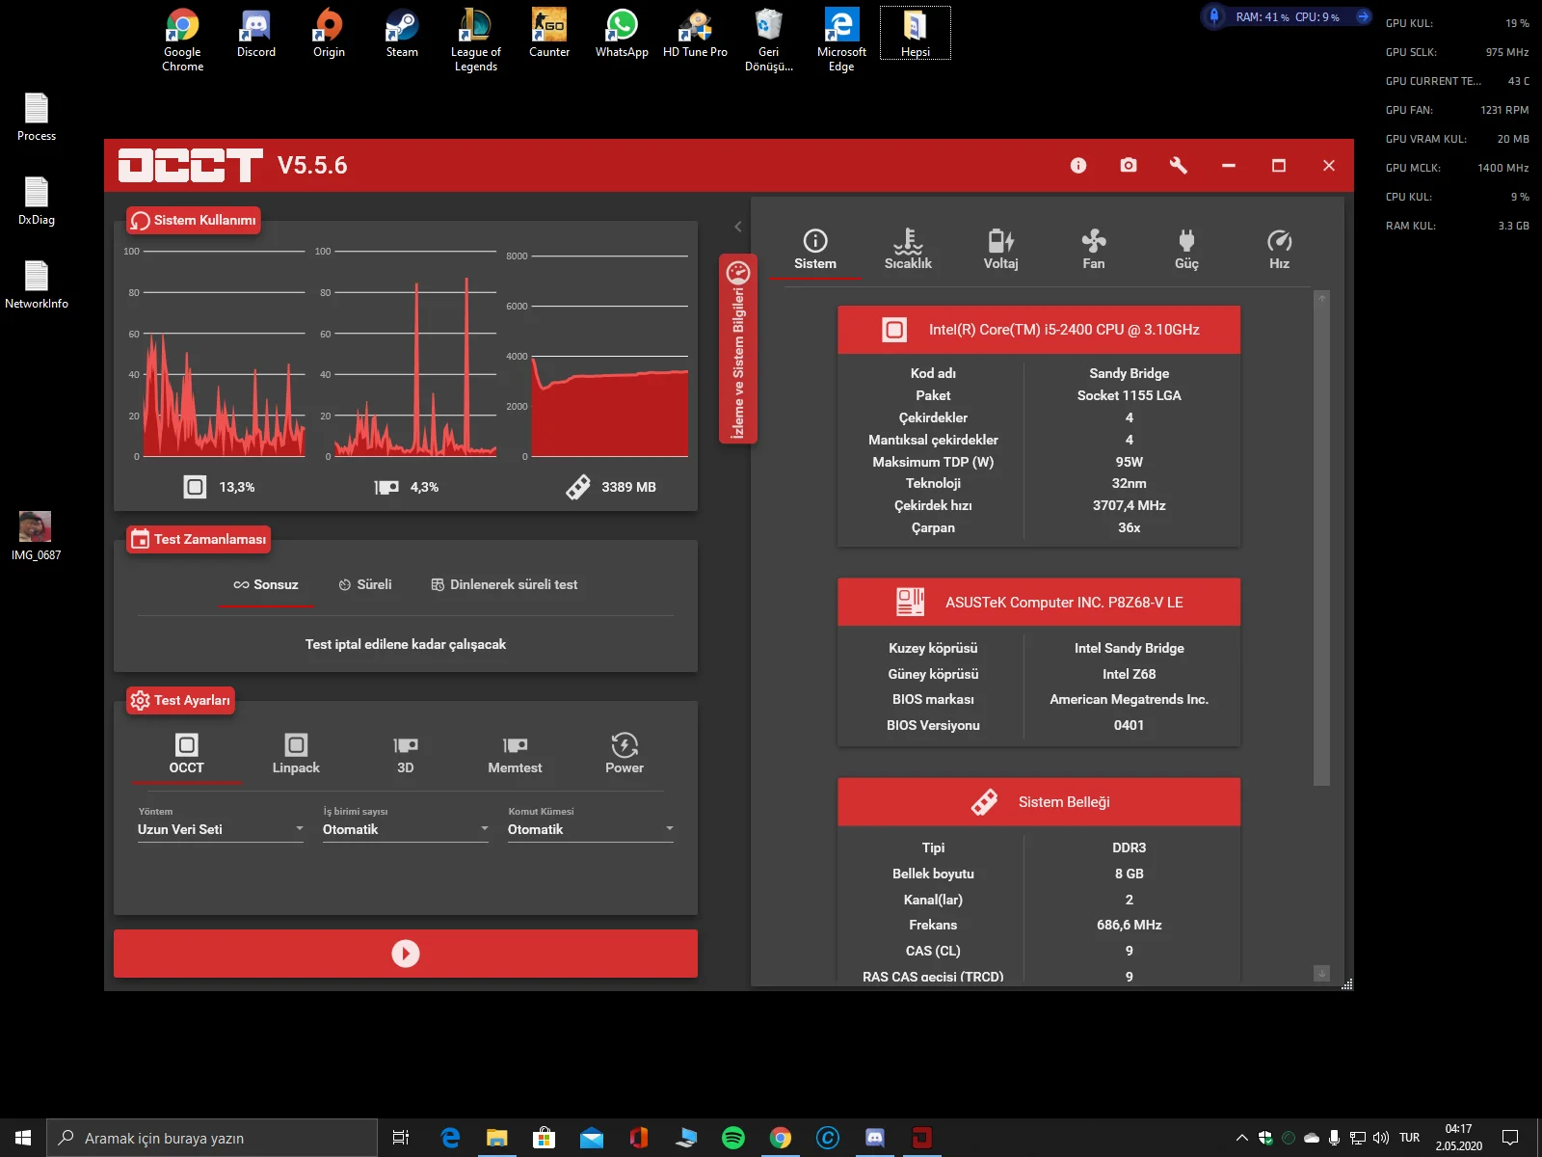Open OCCT settings with the wrench icon
The image size is (1542, 1157).
1179,166
